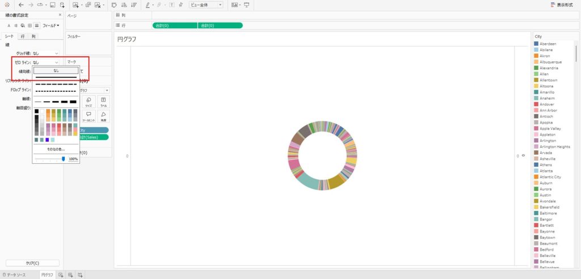581x279 pixels.
Task: Select the borders format icon in format pane
Action: [30, 26]
